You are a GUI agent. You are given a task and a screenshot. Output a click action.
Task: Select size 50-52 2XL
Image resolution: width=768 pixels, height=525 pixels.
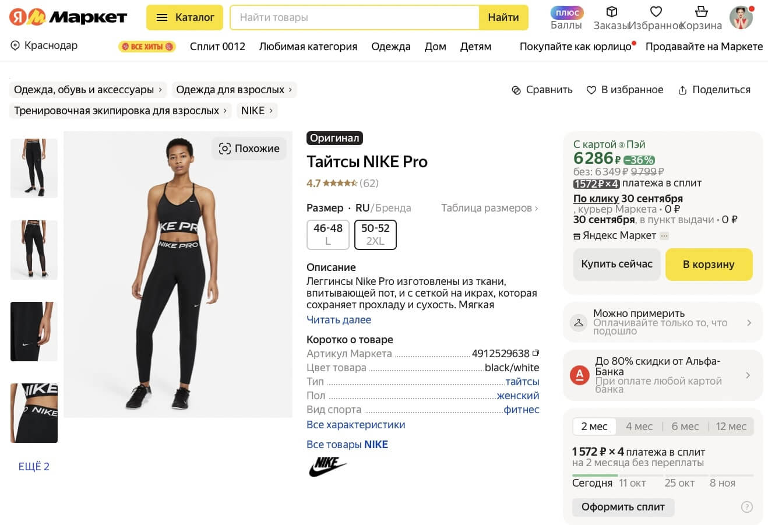[375, 234]
